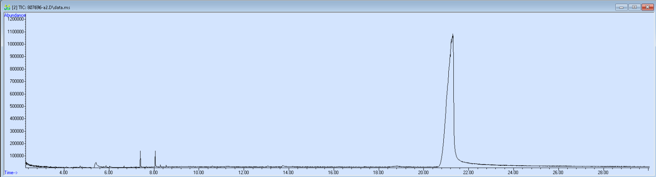This screenshot has width=656, height=177.
Task: Click the y-axis tick label 1100000
Action: coord(15,32)
